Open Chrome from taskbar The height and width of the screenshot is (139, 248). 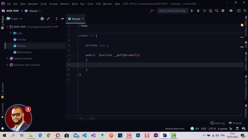(49, 136)
